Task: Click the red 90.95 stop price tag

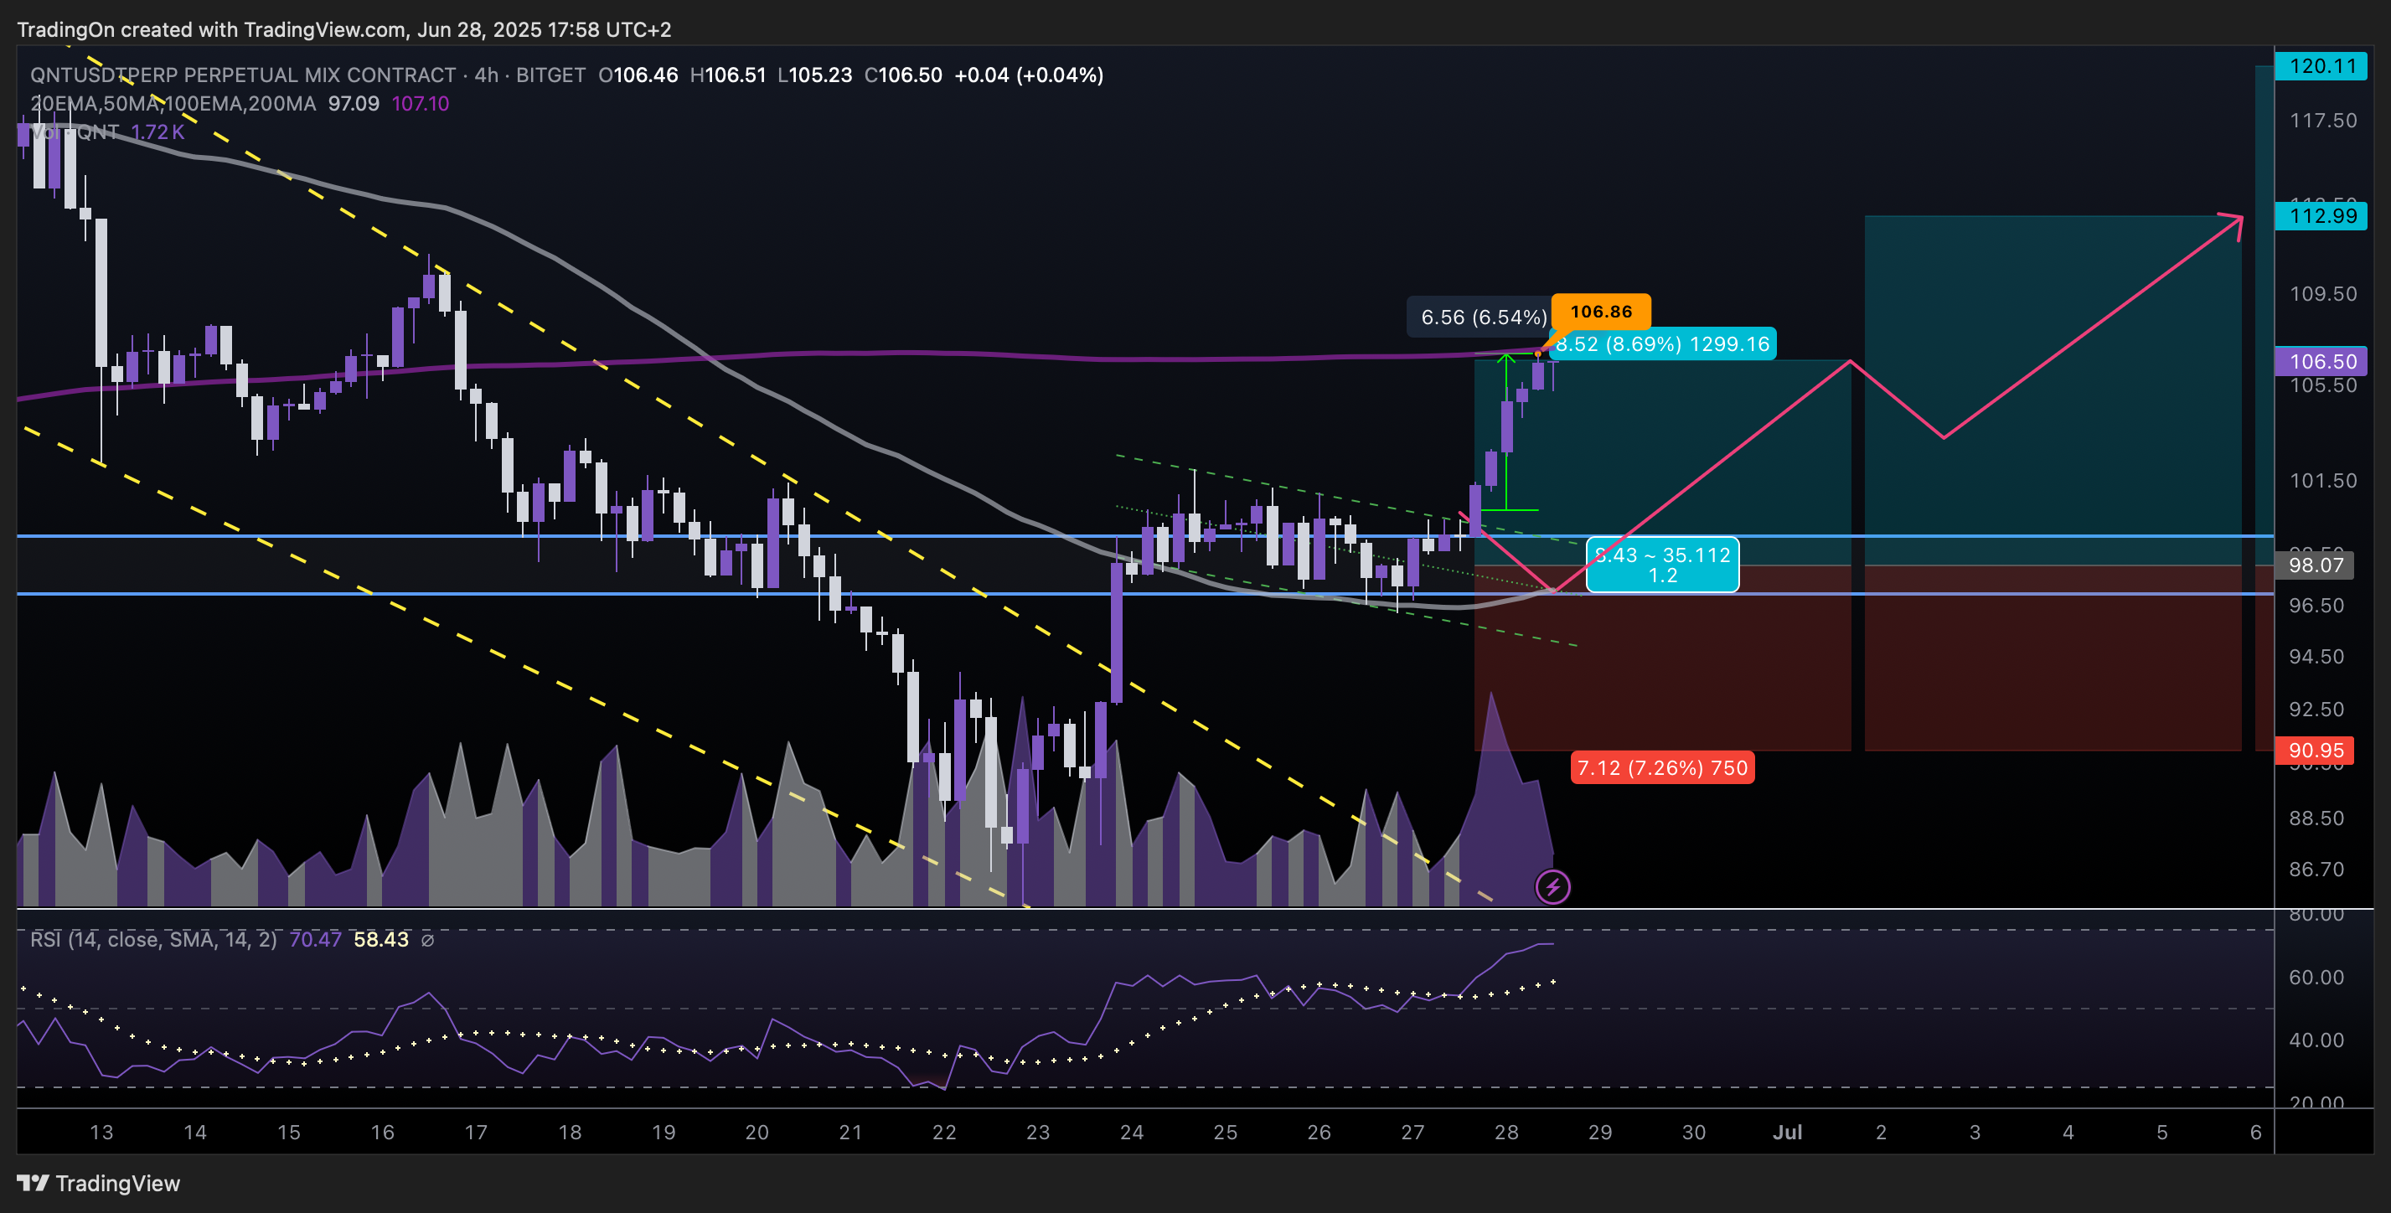Action: click(x=2316, y=751)
